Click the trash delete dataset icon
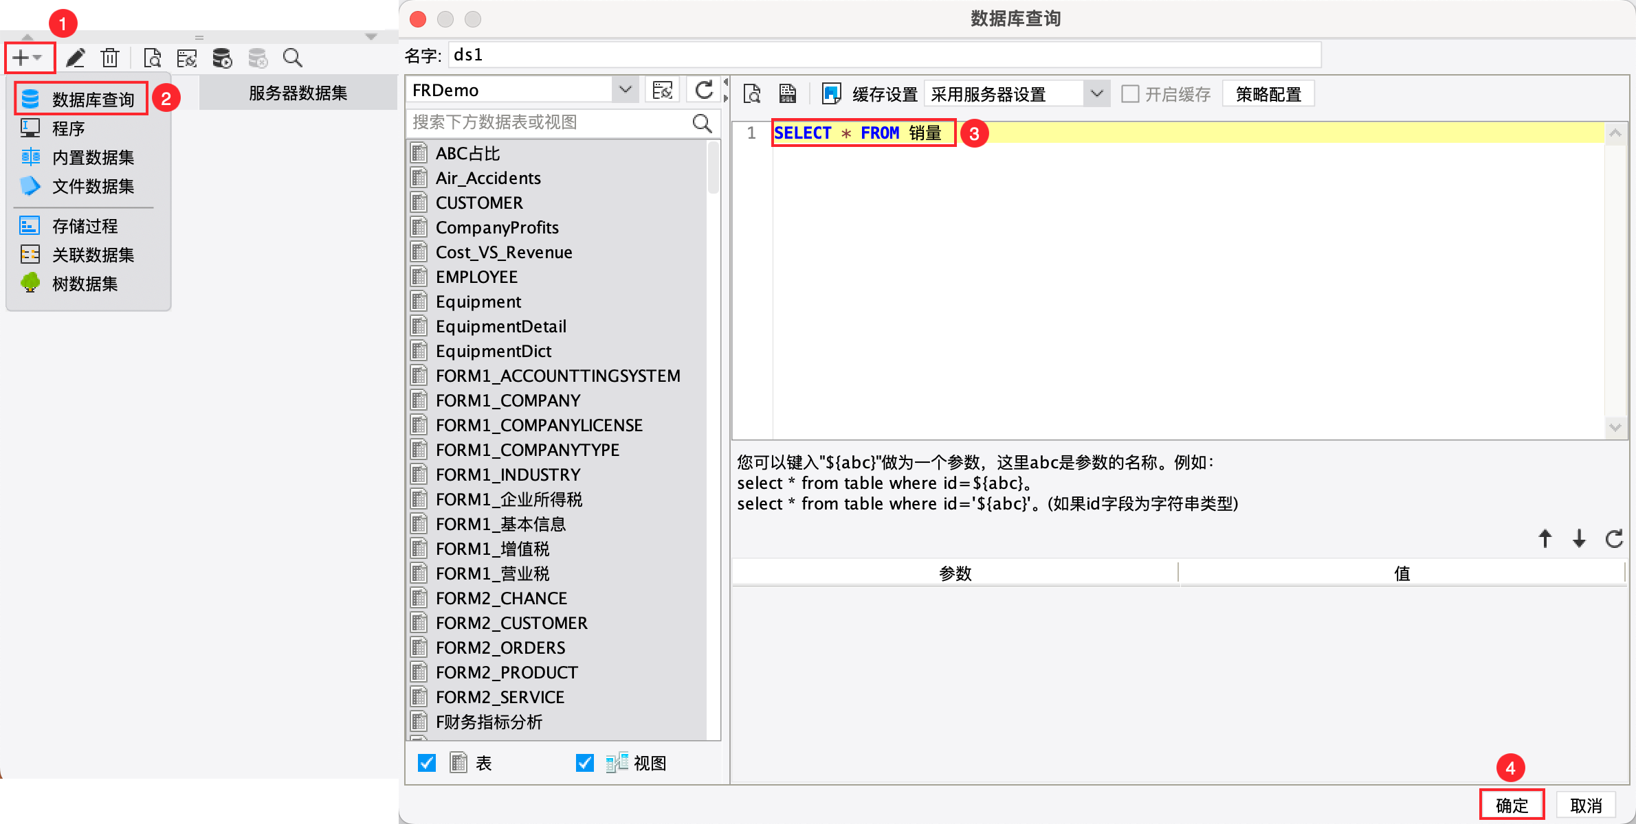This screenshot has width=1636, height=824. (110, 58)
